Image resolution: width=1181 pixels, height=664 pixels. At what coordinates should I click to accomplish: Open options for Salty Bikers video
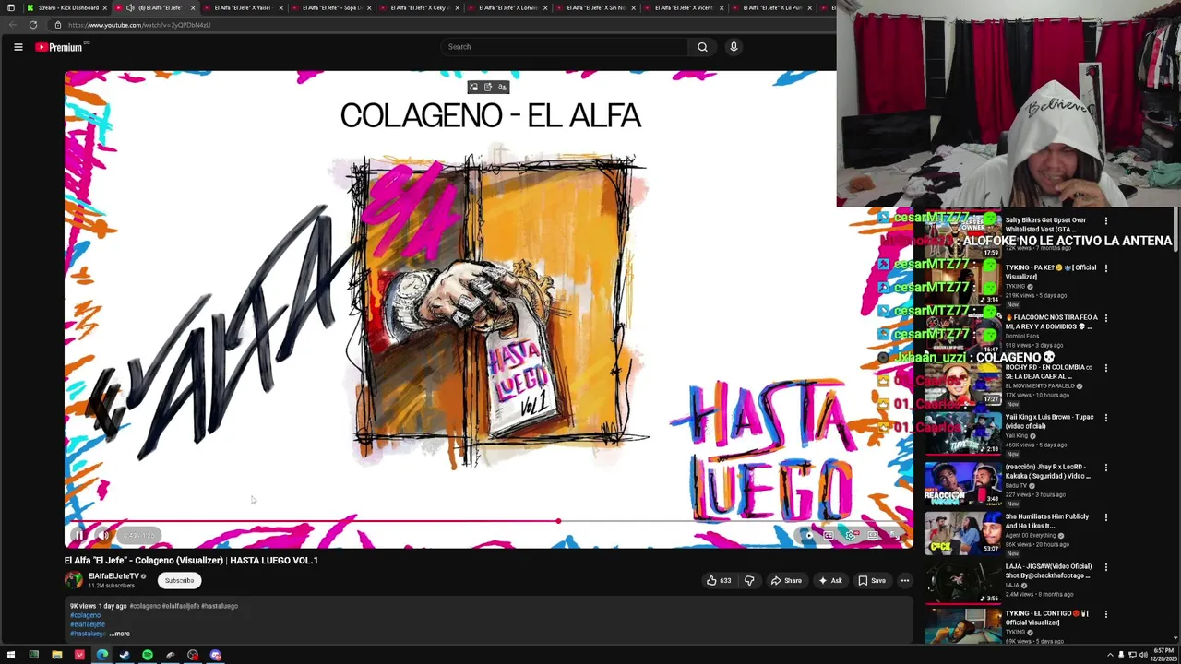click(x=1105, y=221)
